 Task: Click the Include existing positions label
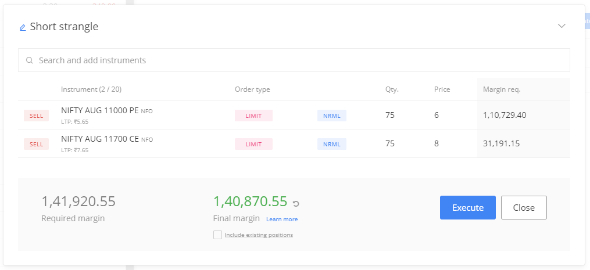259,235
